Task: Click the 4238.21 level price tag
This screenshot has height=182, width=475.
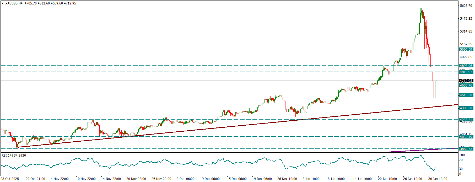Action: (x=466, y=120)
